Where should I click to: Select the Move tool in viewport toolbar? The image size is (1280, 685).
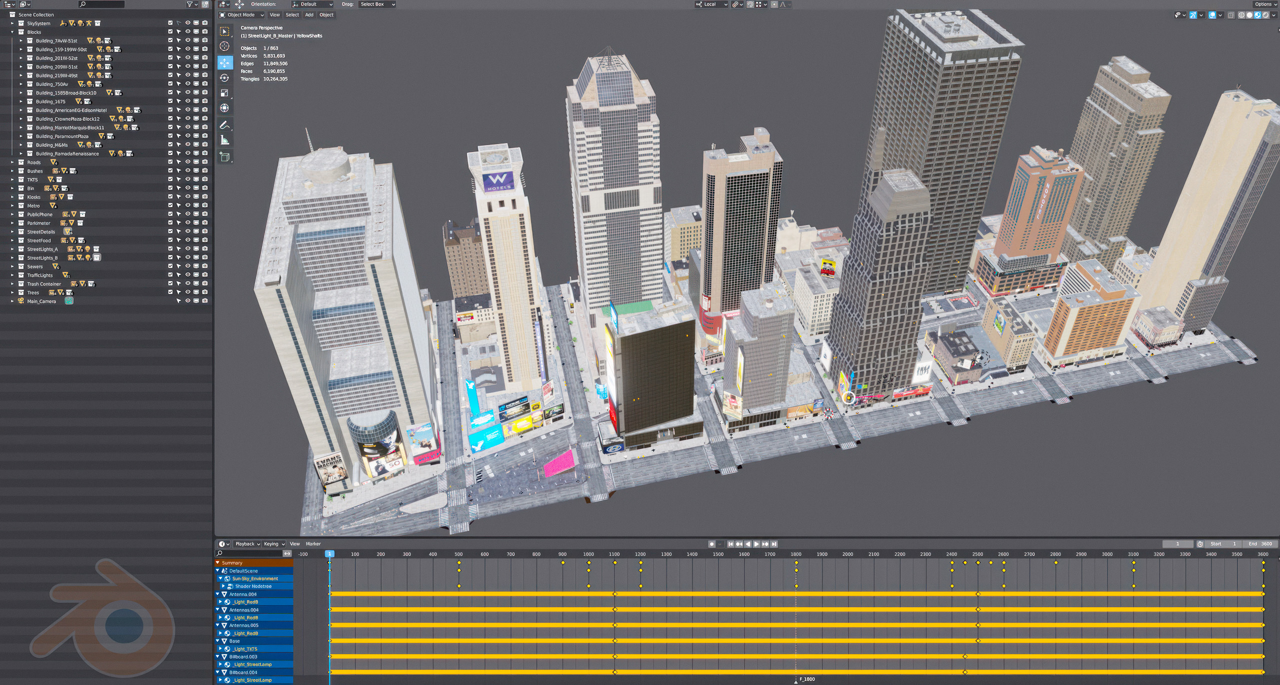pos(225,62)
